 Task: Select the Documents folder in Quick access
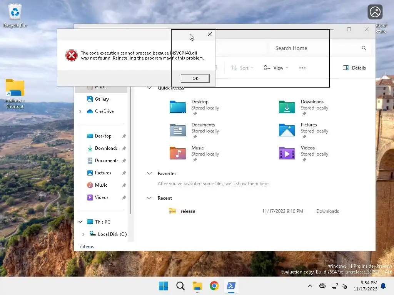(x=194, y=131)
